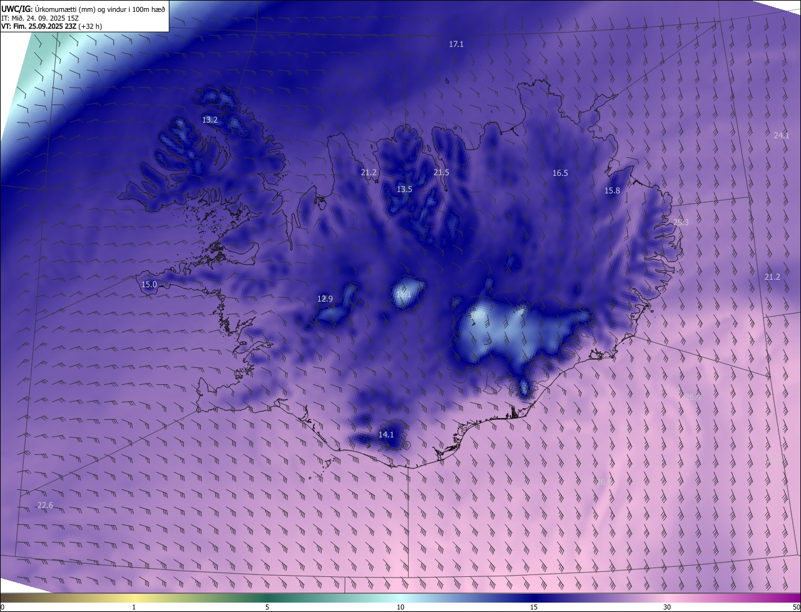Click the 15 tick on the colour scale
Image resolution: width=801 pixels, height=612 pixels.
[534, 607]
